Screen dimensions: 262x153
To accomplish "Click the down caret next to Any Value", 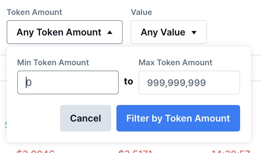I will 194,32.
